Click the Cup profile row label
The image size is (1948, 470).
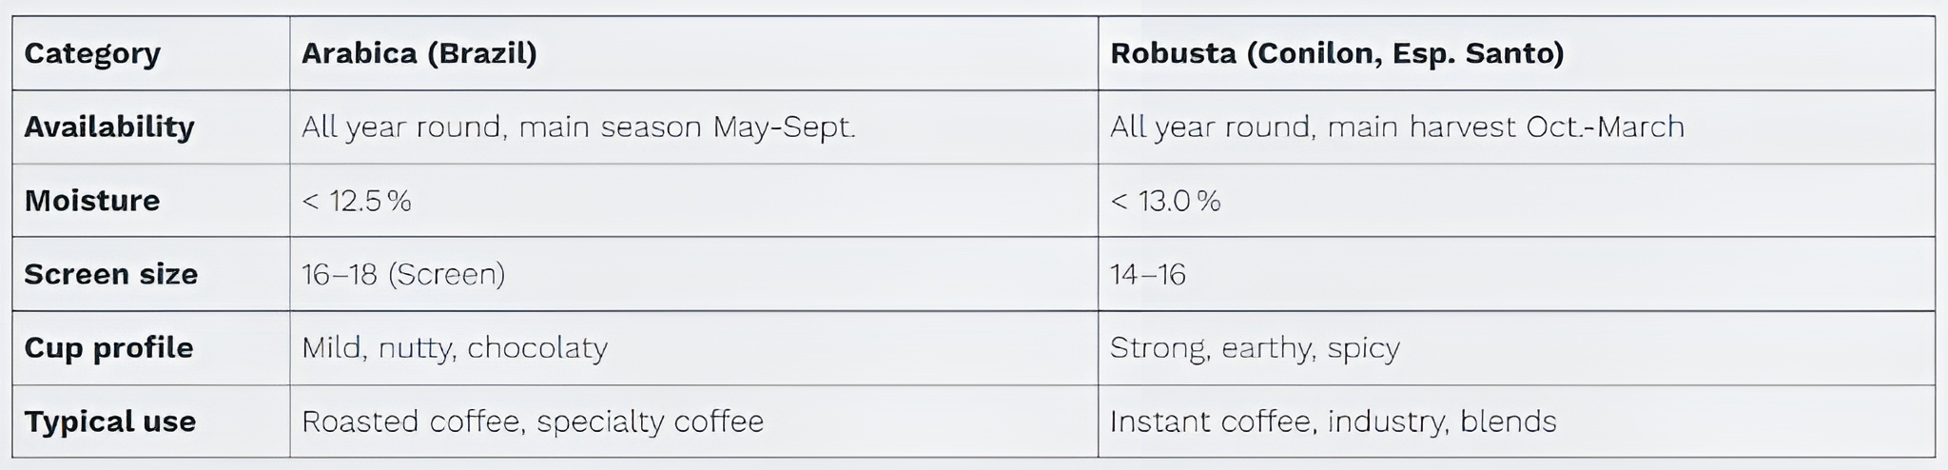tap(108, 348)
